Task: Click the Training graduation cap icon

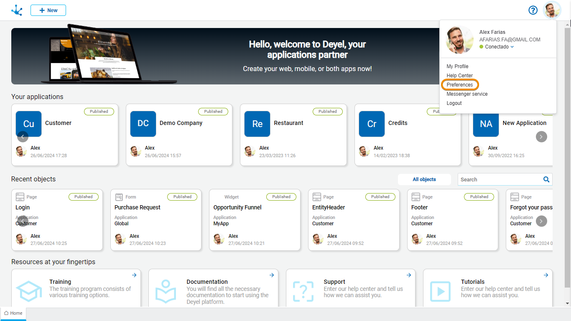Action: tap(29, 291)
